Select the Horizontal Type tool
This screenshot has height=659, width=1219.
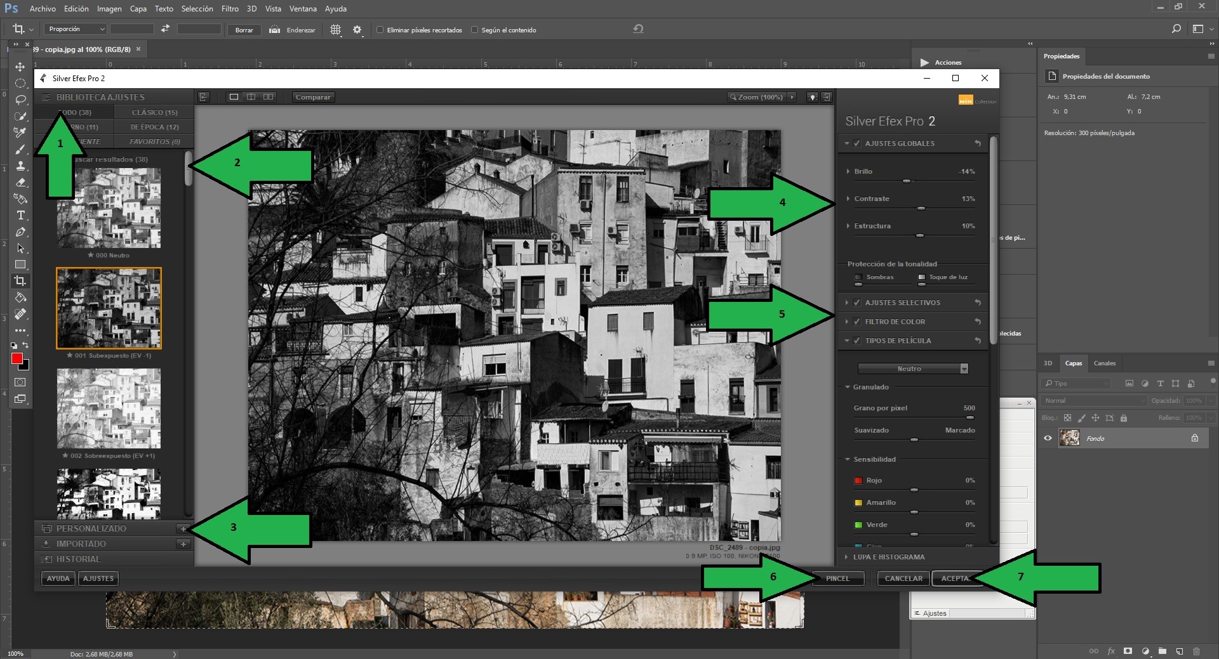(x=20, y=215)
